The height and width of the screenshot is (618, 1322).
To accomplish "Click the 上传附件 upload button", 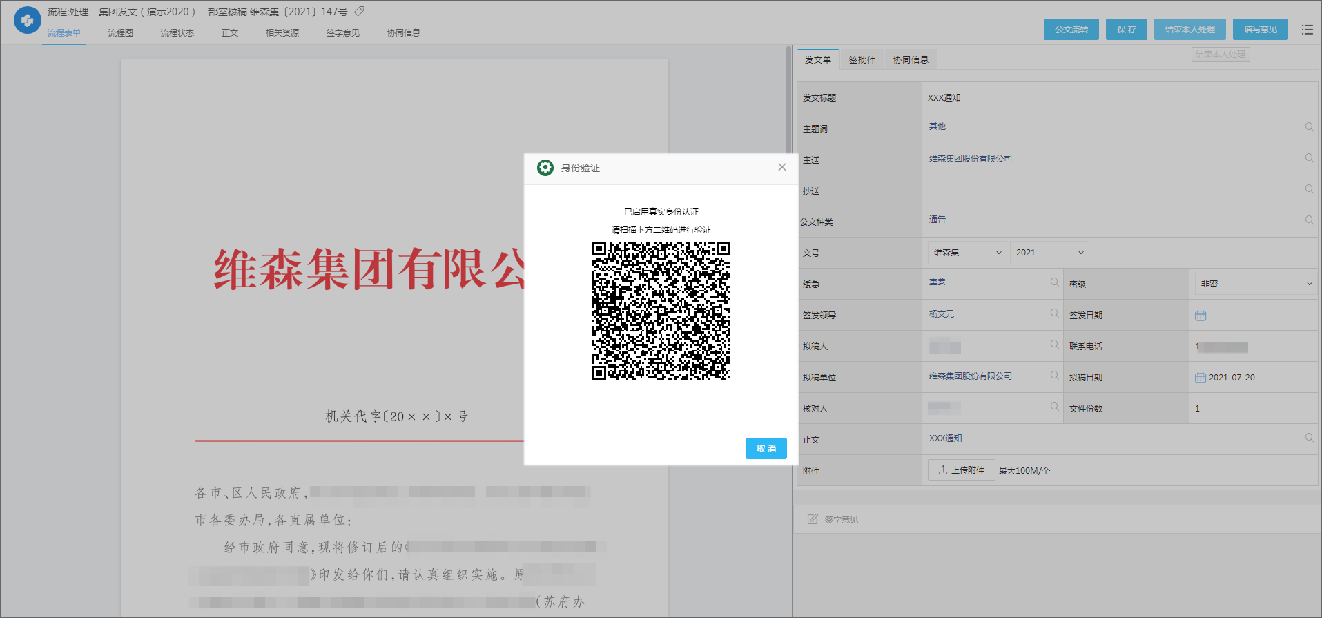I will pos(961,470).
